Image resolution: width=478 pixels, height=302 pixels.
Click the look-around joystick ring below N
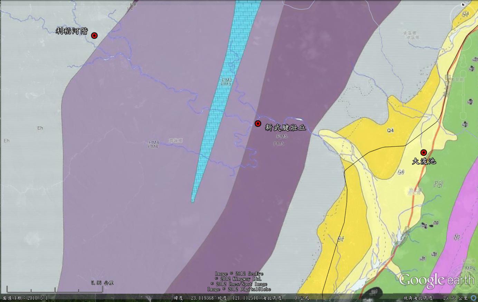(463, 17)
